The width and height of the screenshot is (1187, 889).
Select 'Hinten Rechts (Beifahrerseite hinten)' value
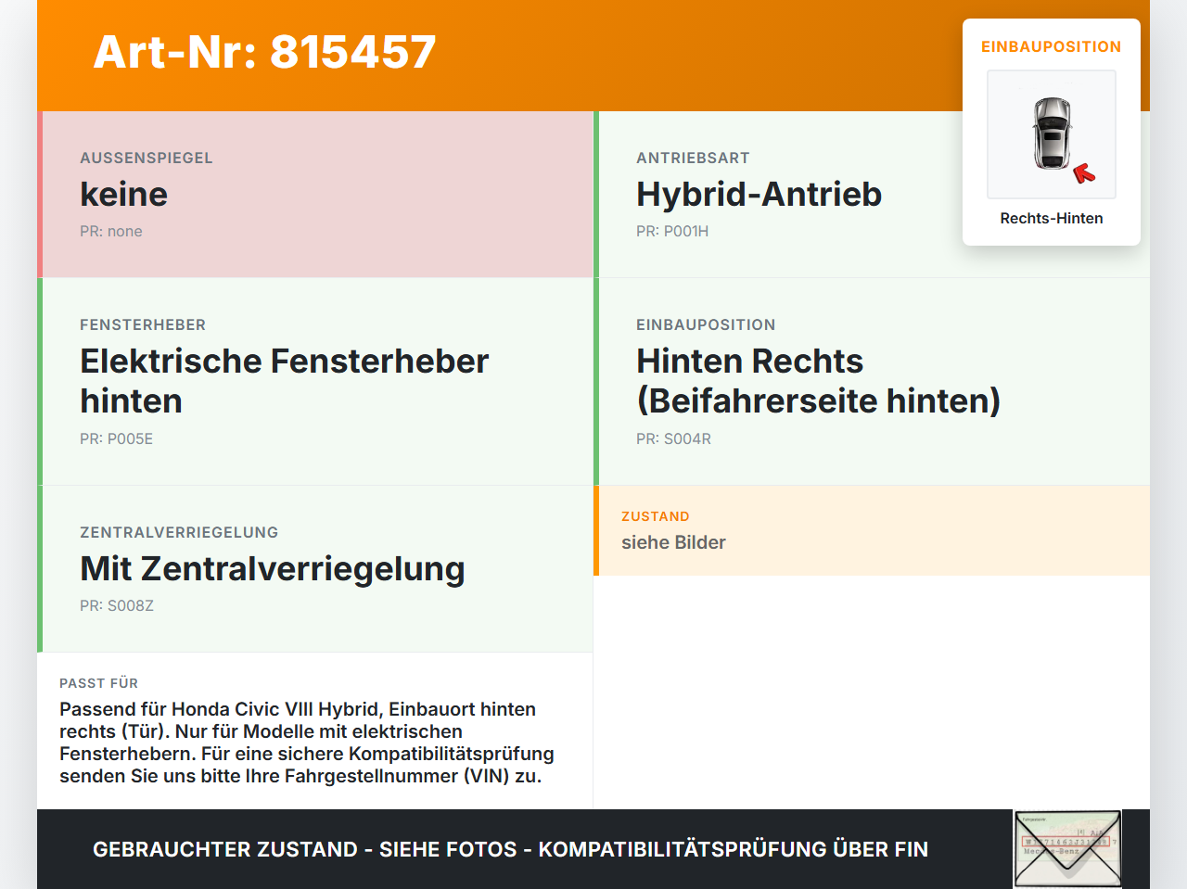coord(819,381)
